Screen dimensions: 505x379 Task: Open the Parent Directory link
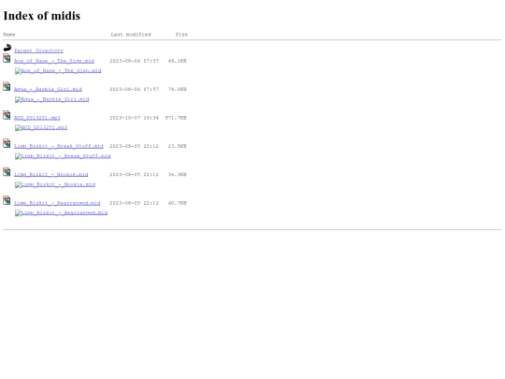[x=38, y=51]
